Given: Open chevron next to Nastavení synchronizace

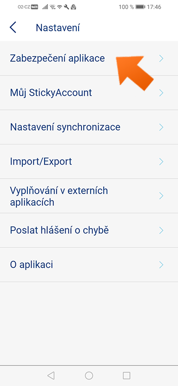Looking at the screenshot, I should 161,127.
